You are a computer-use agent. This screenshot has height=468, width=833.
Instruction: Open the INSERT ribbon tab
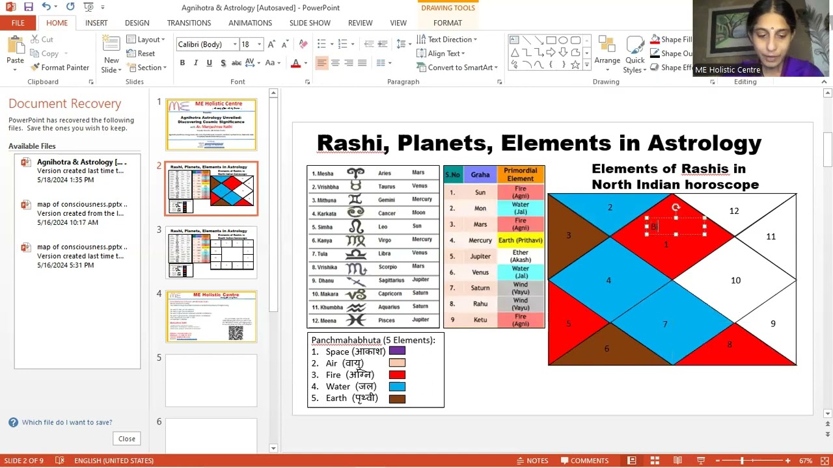click(x=96, y=23)
